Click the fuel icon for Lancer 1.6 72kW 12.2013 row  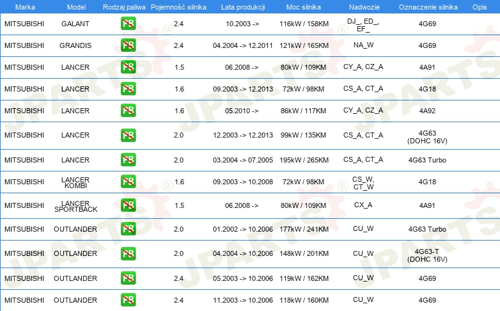tap(128, 88)
